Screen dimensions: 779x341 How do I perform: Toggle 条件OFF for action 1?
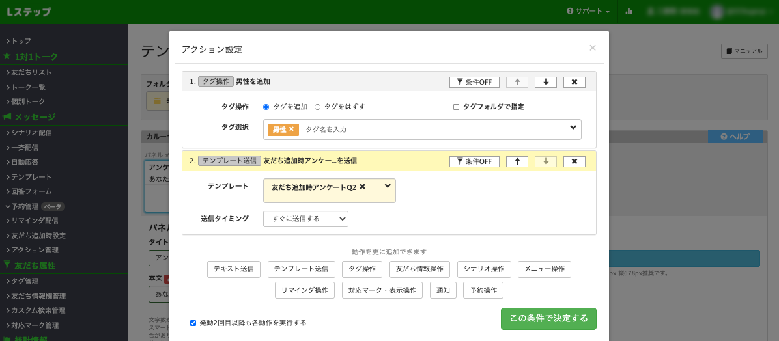tap(474, 82)
